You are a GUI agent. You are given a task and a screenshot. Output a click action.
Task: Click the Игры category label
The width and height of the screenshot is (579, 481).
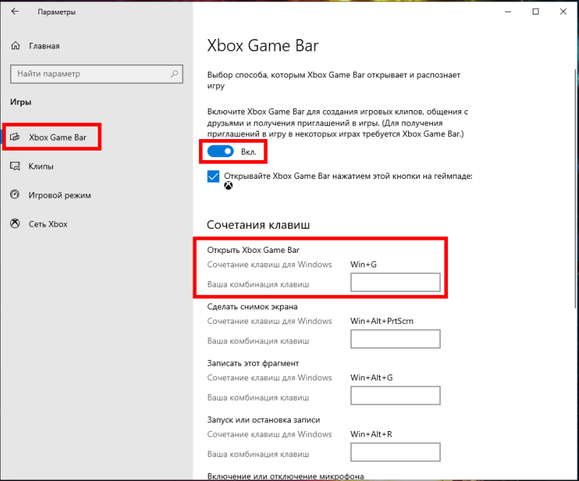pos(21,102)
